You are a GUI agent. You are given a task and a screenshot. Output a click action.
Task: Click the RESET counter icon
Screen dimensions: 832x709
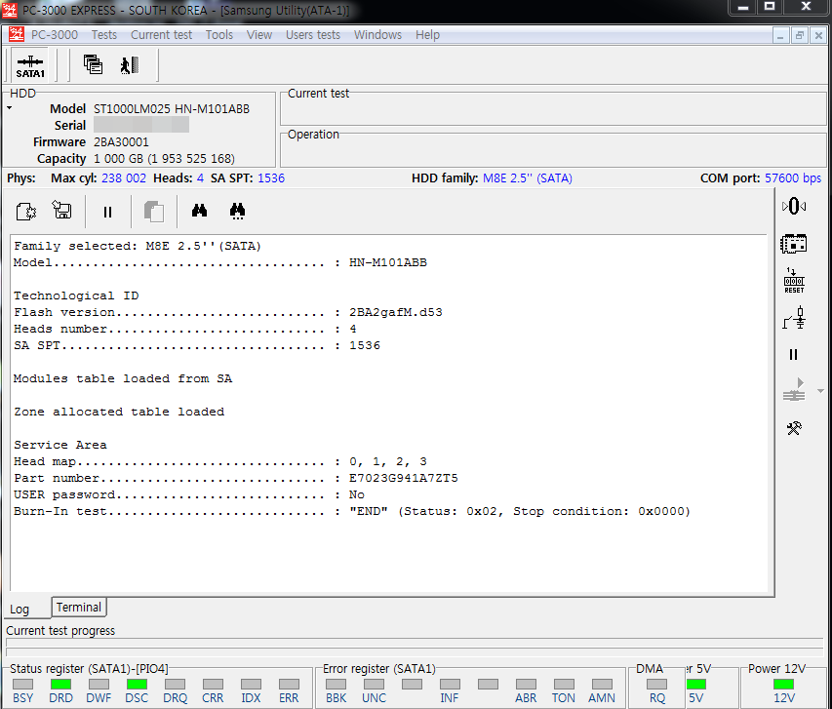(x=794, y=280)
